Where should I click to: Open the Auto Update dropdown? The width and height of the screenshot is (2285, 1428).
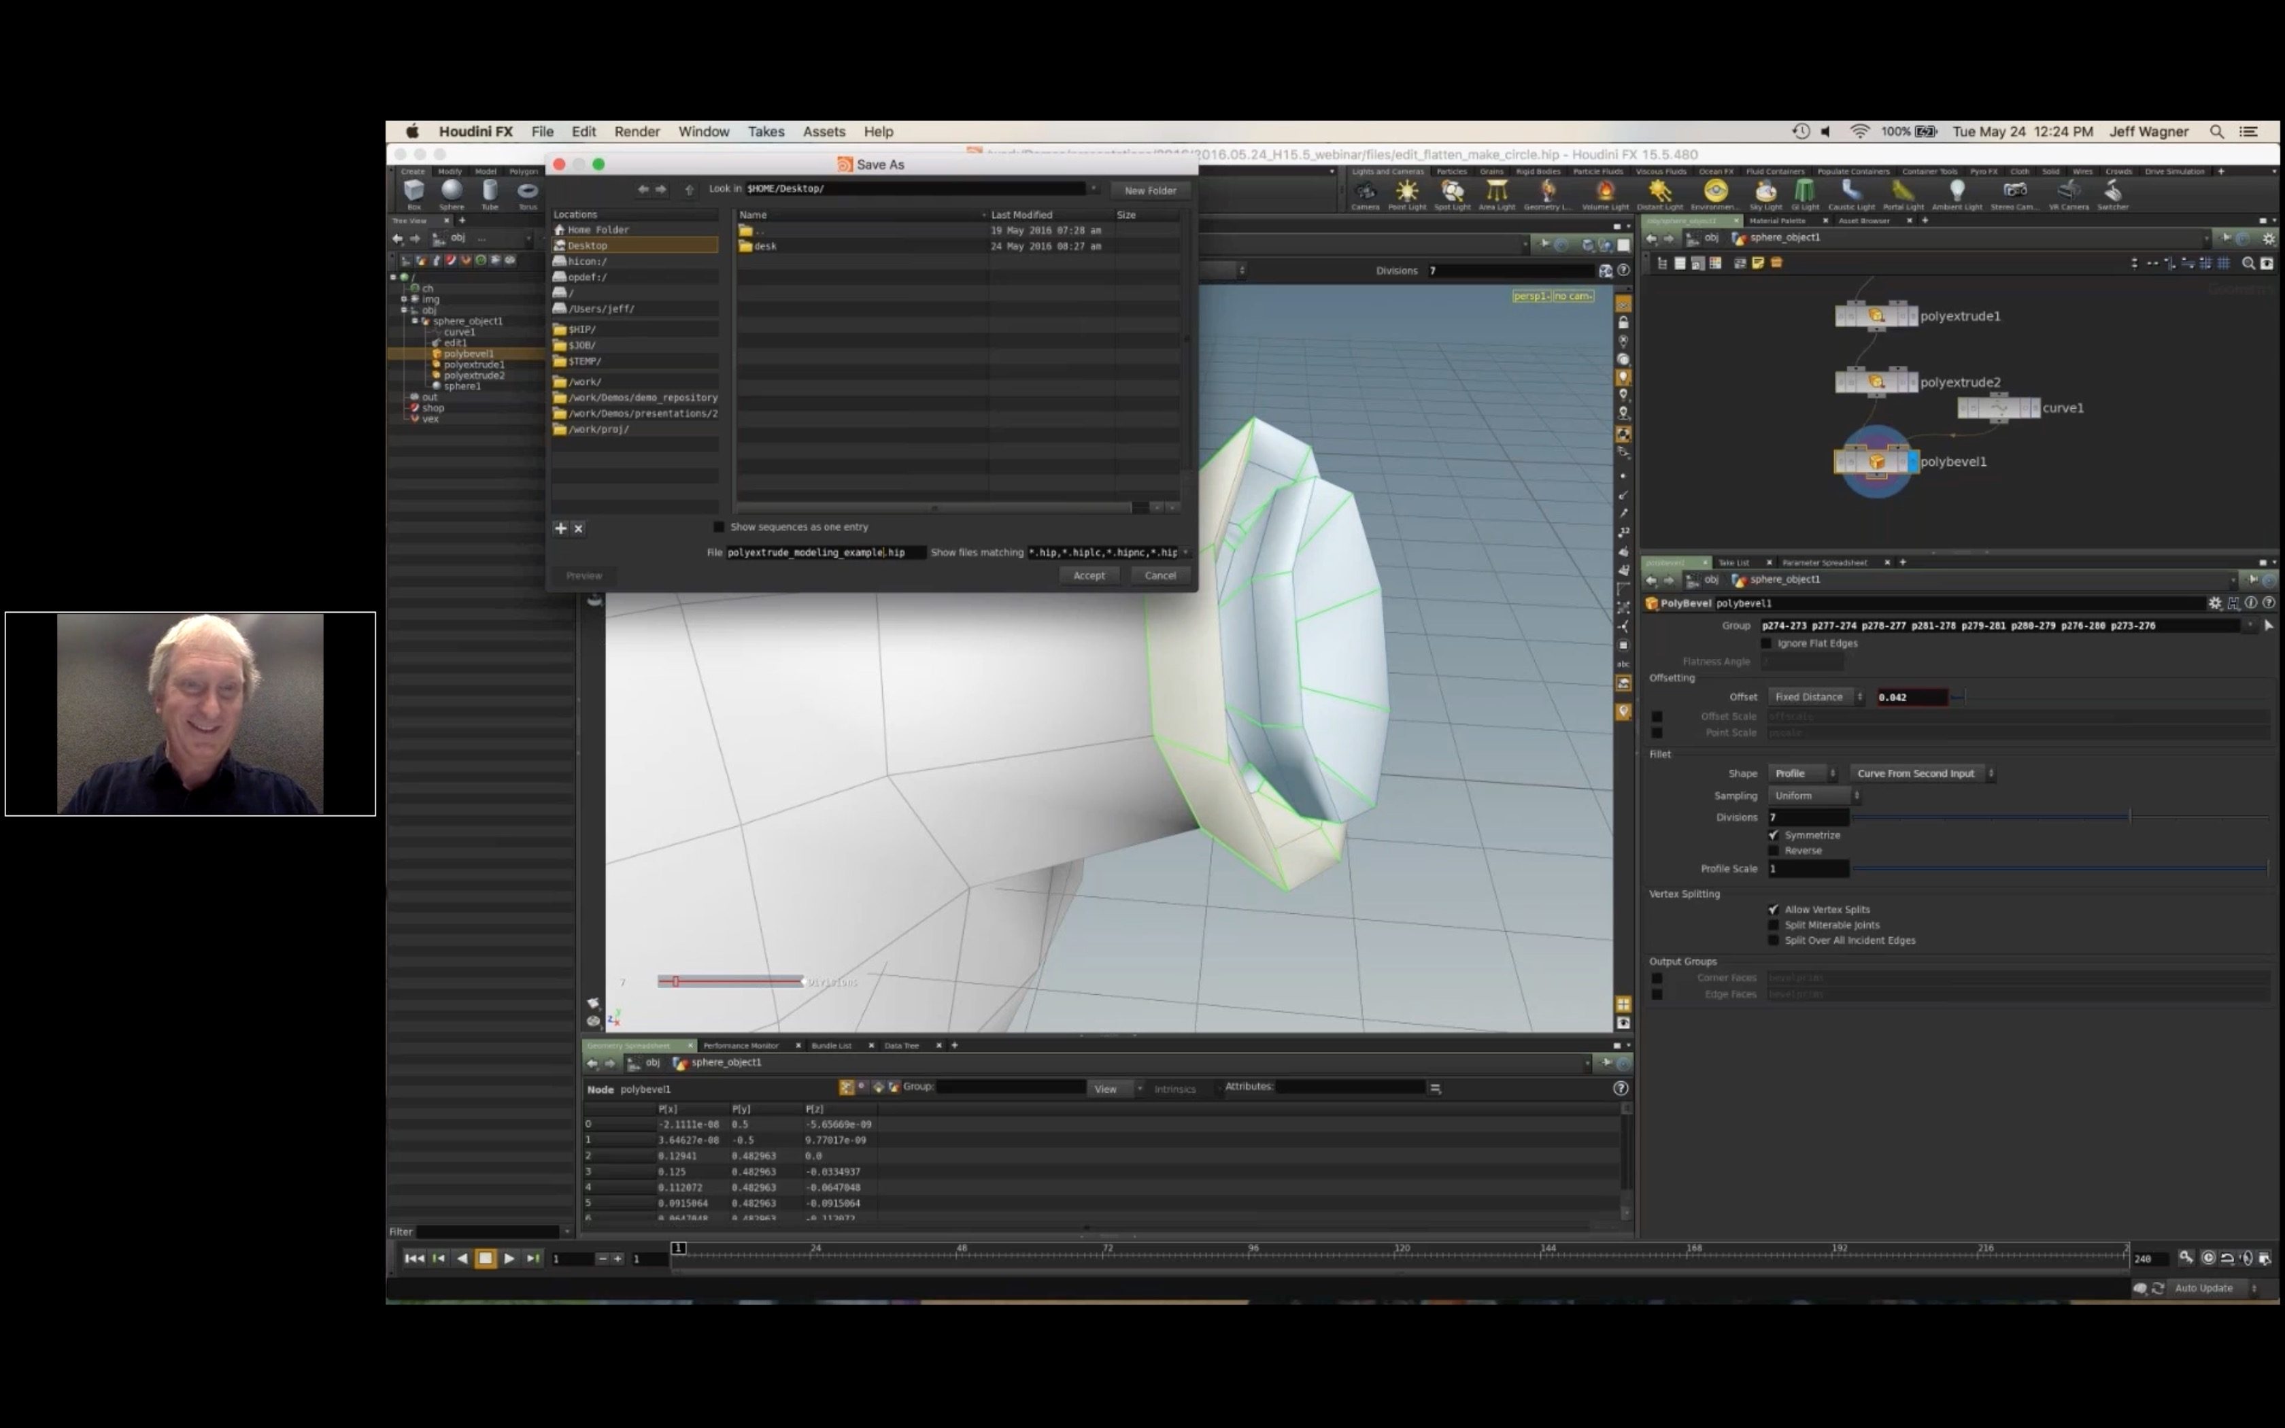(x=2215, y=1288)
